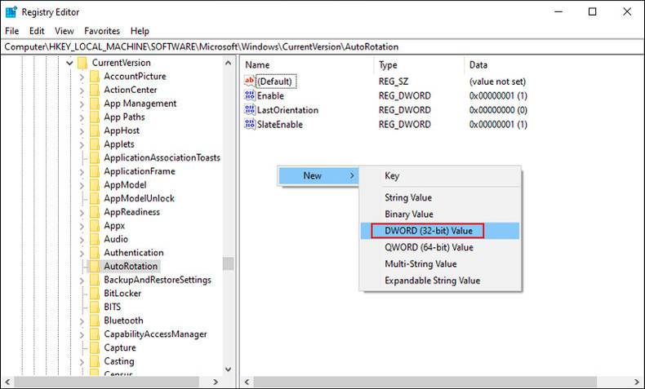Click the AppModel folder icon
Image resolution: width=645 pixels, height=389 pixels.
click(x=95, y=185)
